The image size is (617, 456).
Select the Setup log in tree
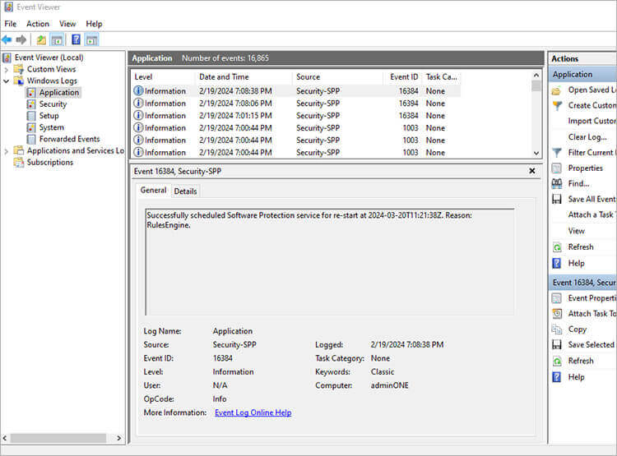49,116
